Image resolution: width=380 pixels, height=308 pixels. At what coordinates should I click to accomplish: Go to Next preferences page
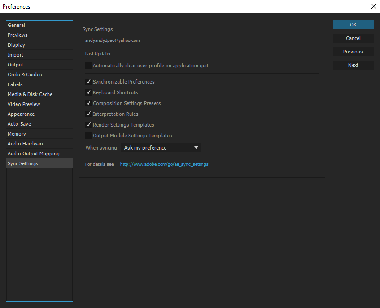tap(353, 65)
